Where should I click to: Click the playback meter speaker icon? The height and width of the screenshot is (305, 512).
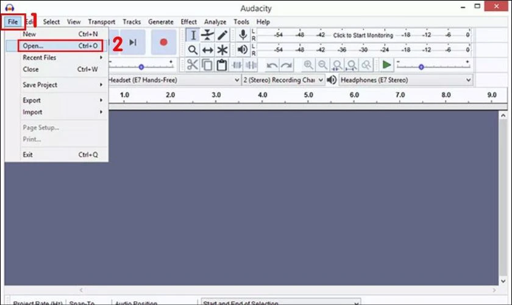click(243, 49)
